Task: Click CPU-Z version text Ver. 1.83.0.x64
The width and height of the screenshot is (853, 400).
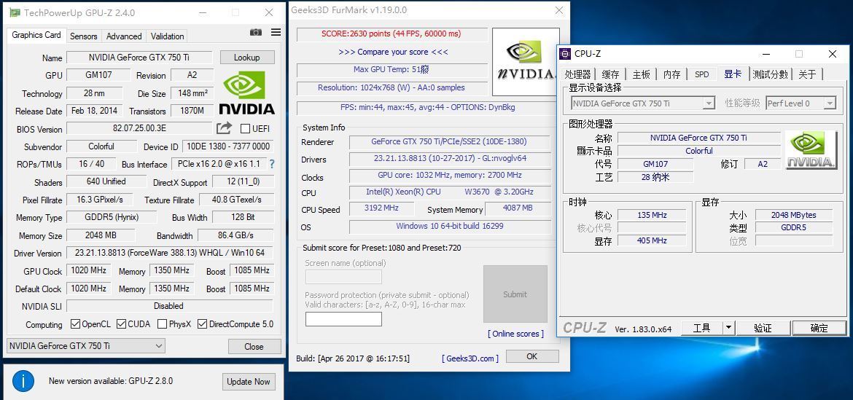Action: pos(643,329)
